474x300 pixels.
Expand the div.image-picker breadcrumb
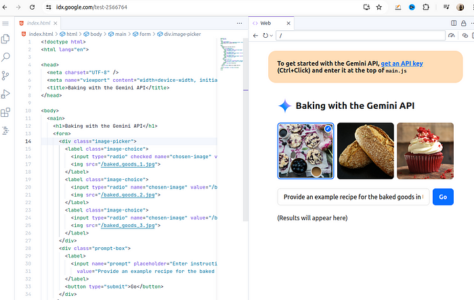pos(179,34)
